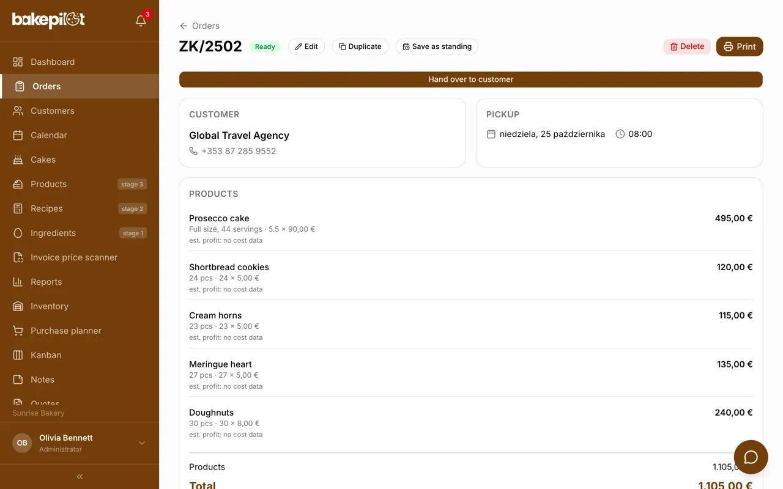783x489 pixels.
Task: Delete order ZK/2502
Action: click(687, 46)
